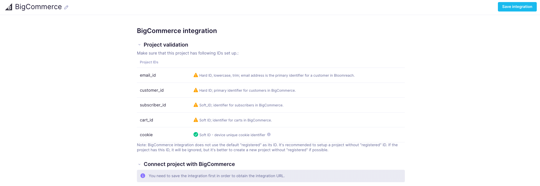
Task: Click description 'Hard ID, lowercase, trim; email address...'
Action: pyautogui.click(x=277, y=75)
